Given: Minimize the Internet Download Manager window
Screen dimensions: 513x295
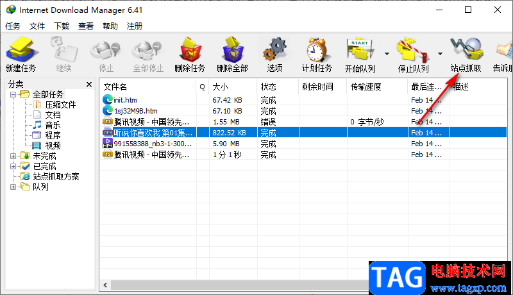Looking at the screenshot, I should (x=439, y=10).
